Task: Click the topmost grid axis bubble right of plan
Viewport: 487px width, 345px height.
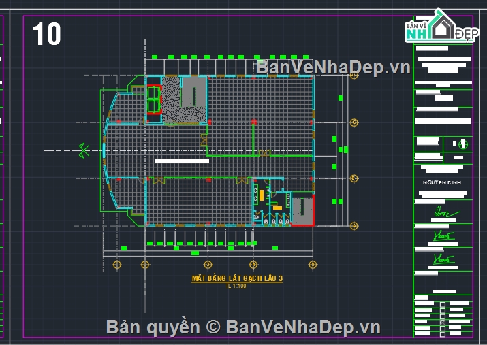Action: (x=354, y=76)
